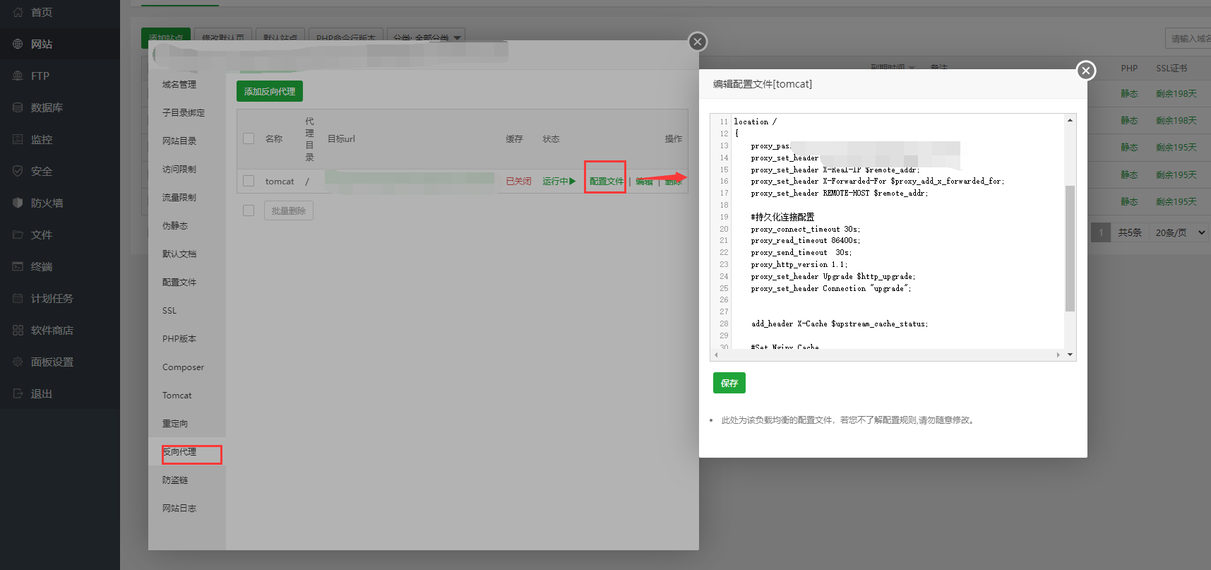Open 重定向 tab in site settings
The image size is (1211, 570).
pos(175,423)
